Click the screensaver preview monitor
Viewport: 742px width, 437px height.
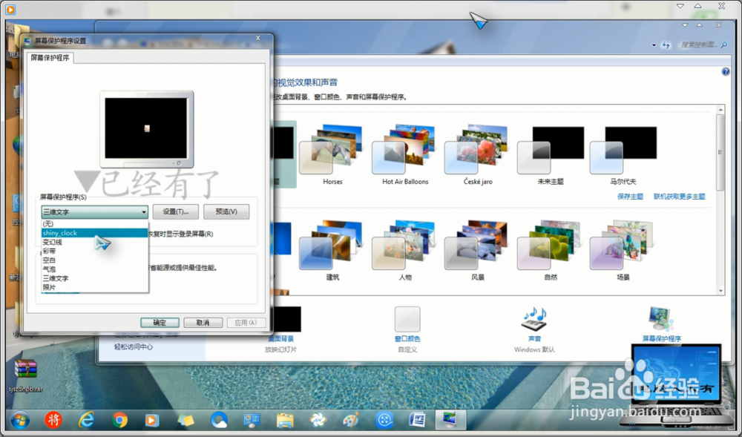(146, 129)
